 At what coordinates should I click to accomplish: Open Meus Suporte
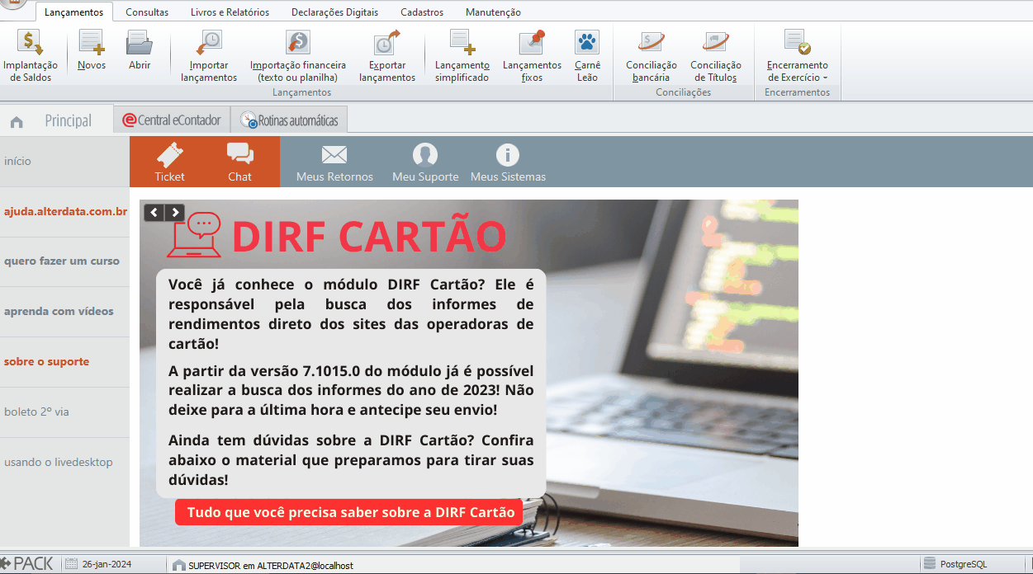coord(425,162)
